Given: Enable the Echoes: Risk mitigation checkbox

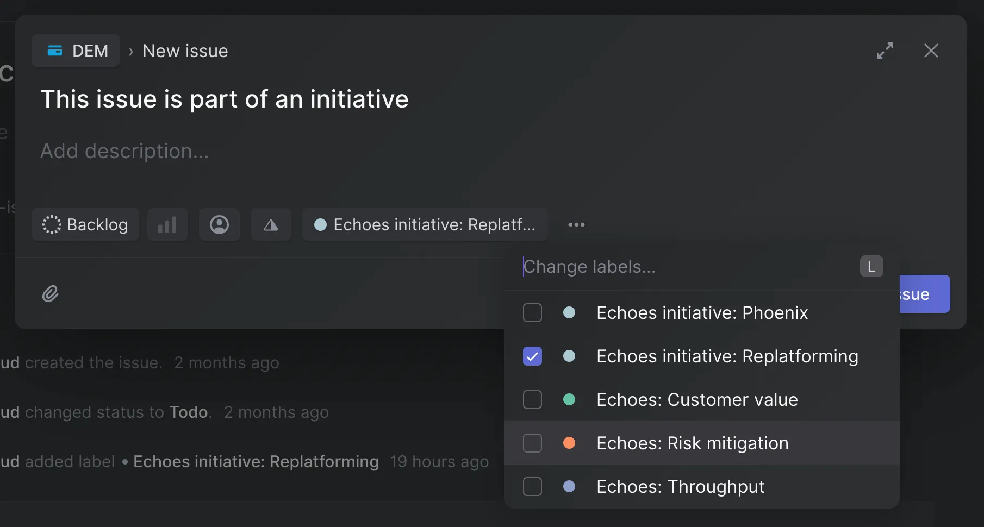Looking at the screenshot, I should coord(532,443).
